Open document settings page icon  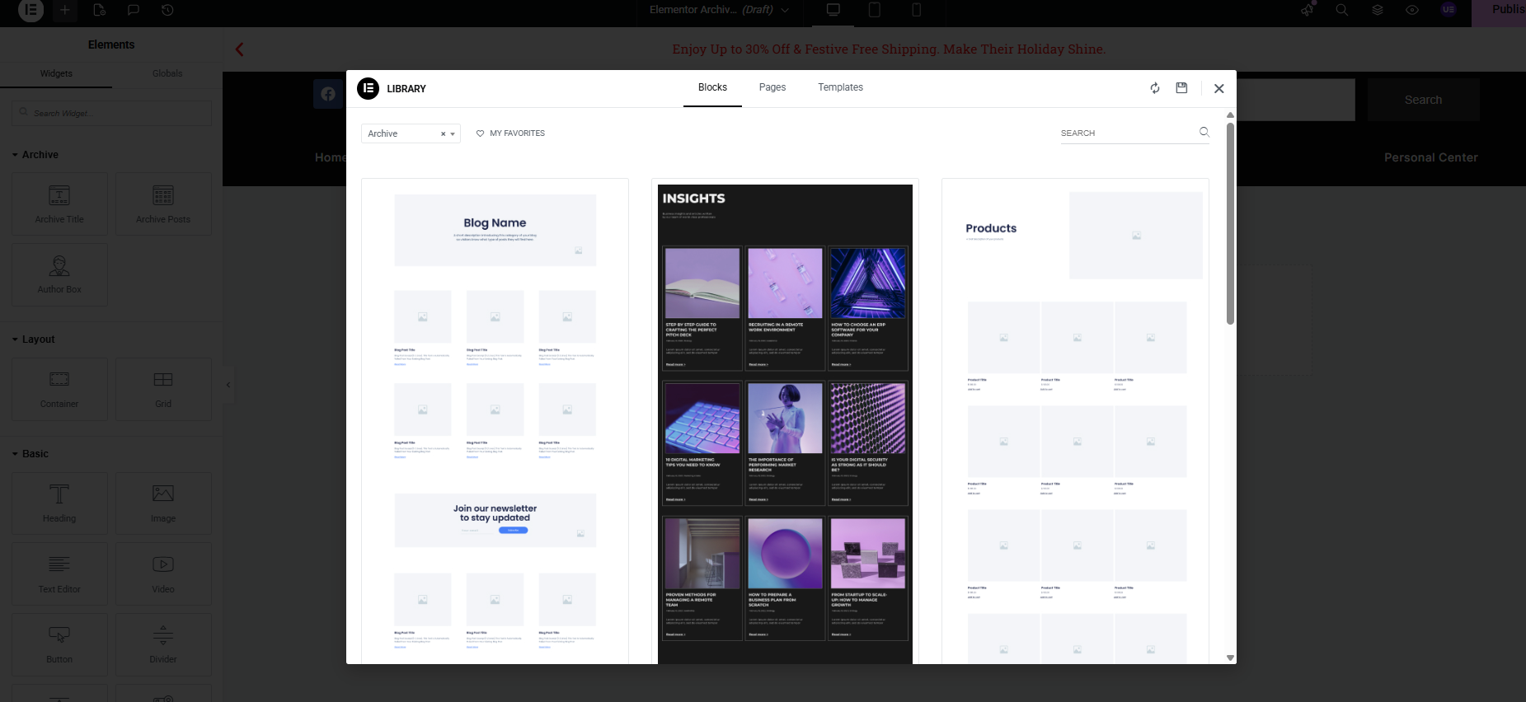tap(99, 10)
